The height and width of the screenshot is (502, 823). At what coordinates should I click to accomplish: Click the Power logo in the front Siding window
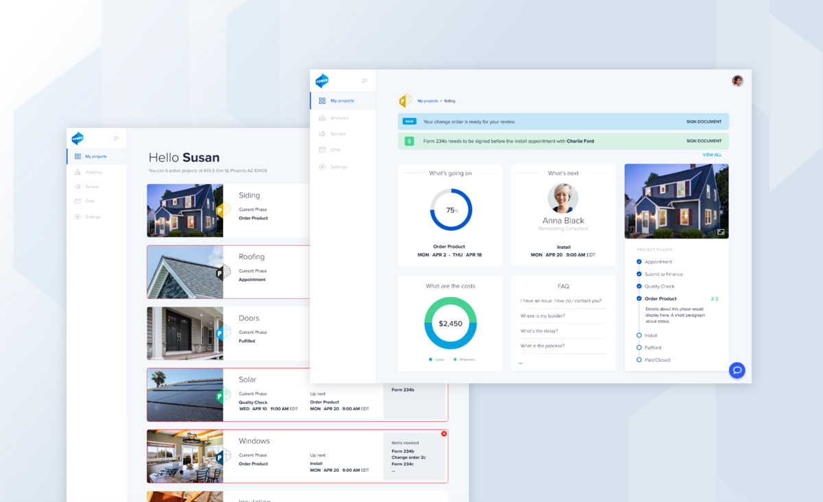[x=322, y=81]
